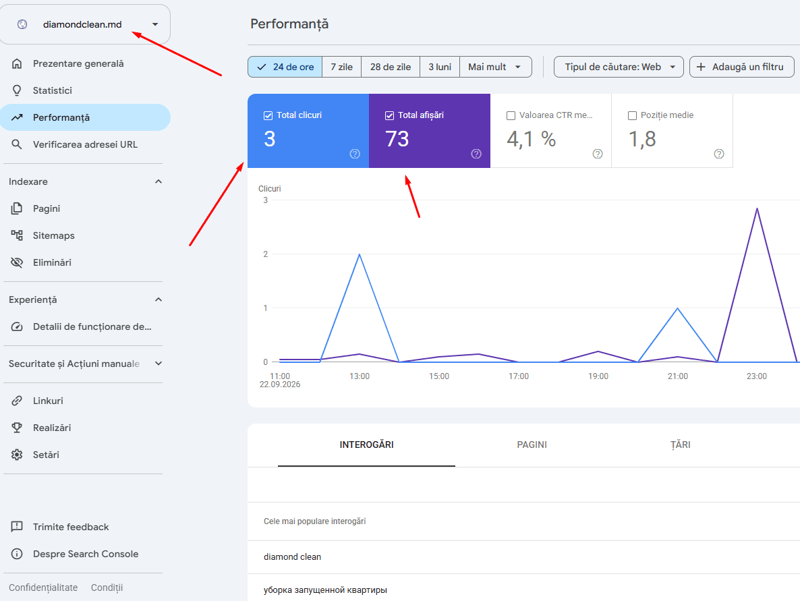Click the Total clicuri metric card
Screen dimensions: 800x601
308,131
